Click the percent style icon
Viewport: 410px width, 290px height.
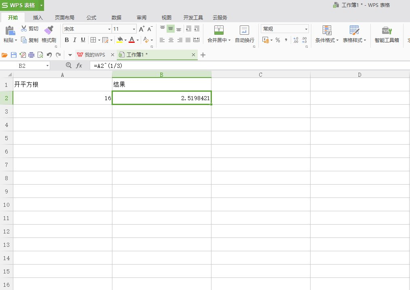pyautogui.click(x=278, y=40)
